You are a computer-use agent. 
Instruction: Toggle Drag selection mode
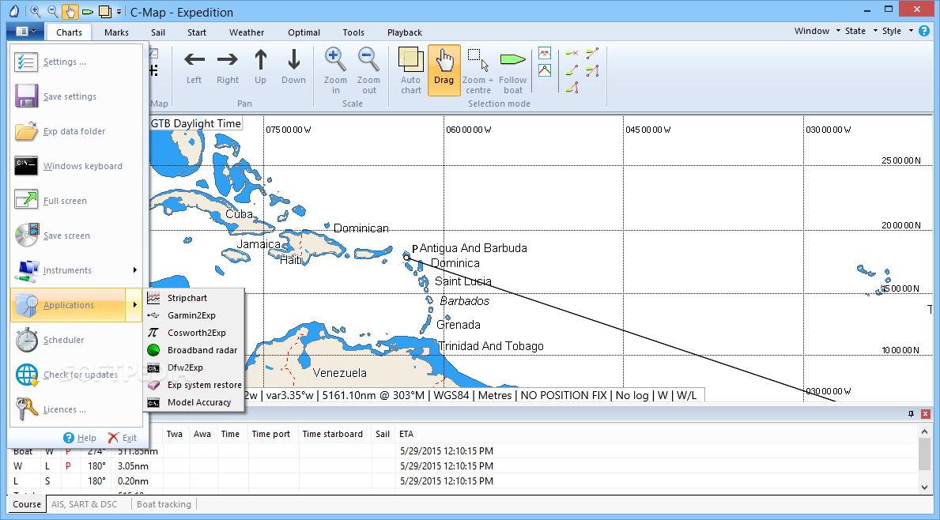point(444,70)
